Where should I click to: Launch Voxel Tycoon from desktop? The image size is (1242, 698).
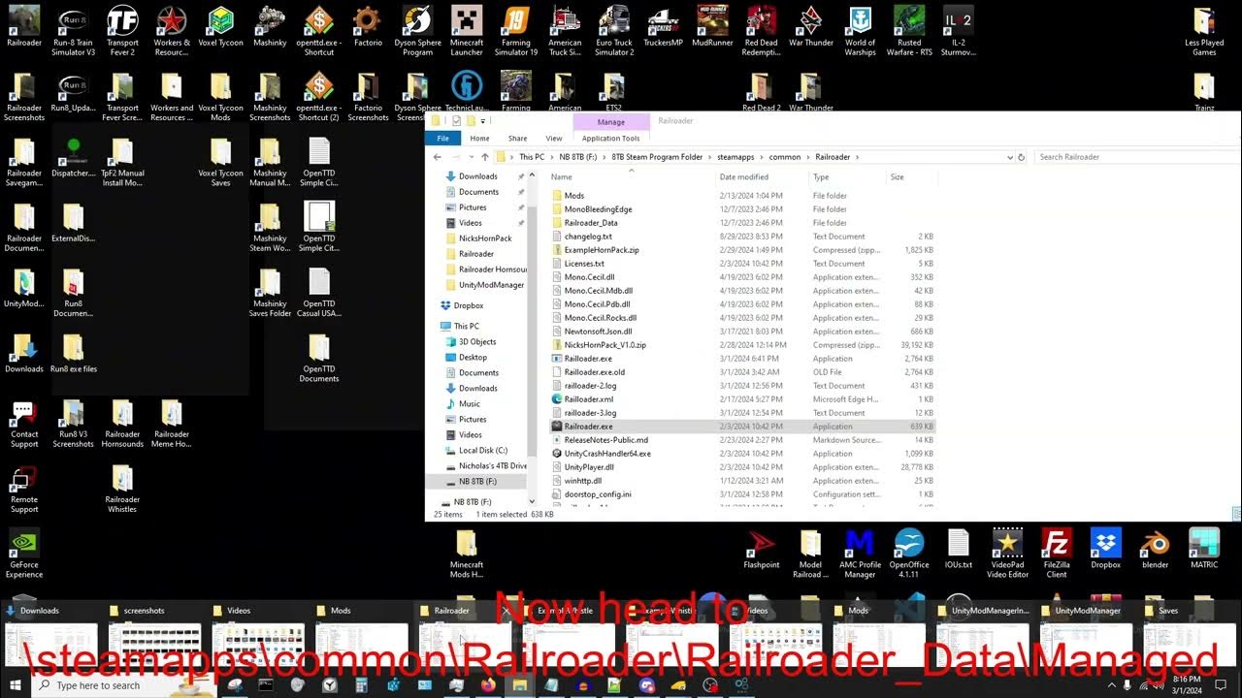[x=220, y=26]
